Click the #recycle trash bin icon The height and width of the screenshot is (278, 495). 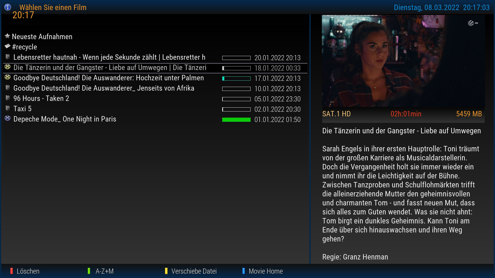7,46
